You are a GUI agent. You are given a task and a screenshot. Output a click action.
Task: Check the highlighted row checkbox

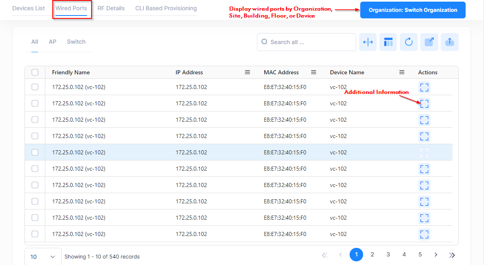tap(35, 152)
